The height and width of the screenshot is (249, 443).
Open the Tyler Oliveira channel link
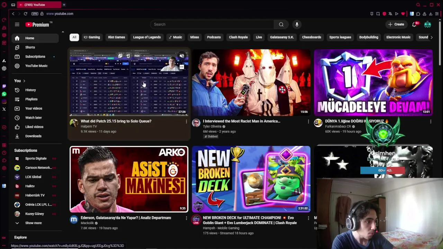tap(212, 127)
